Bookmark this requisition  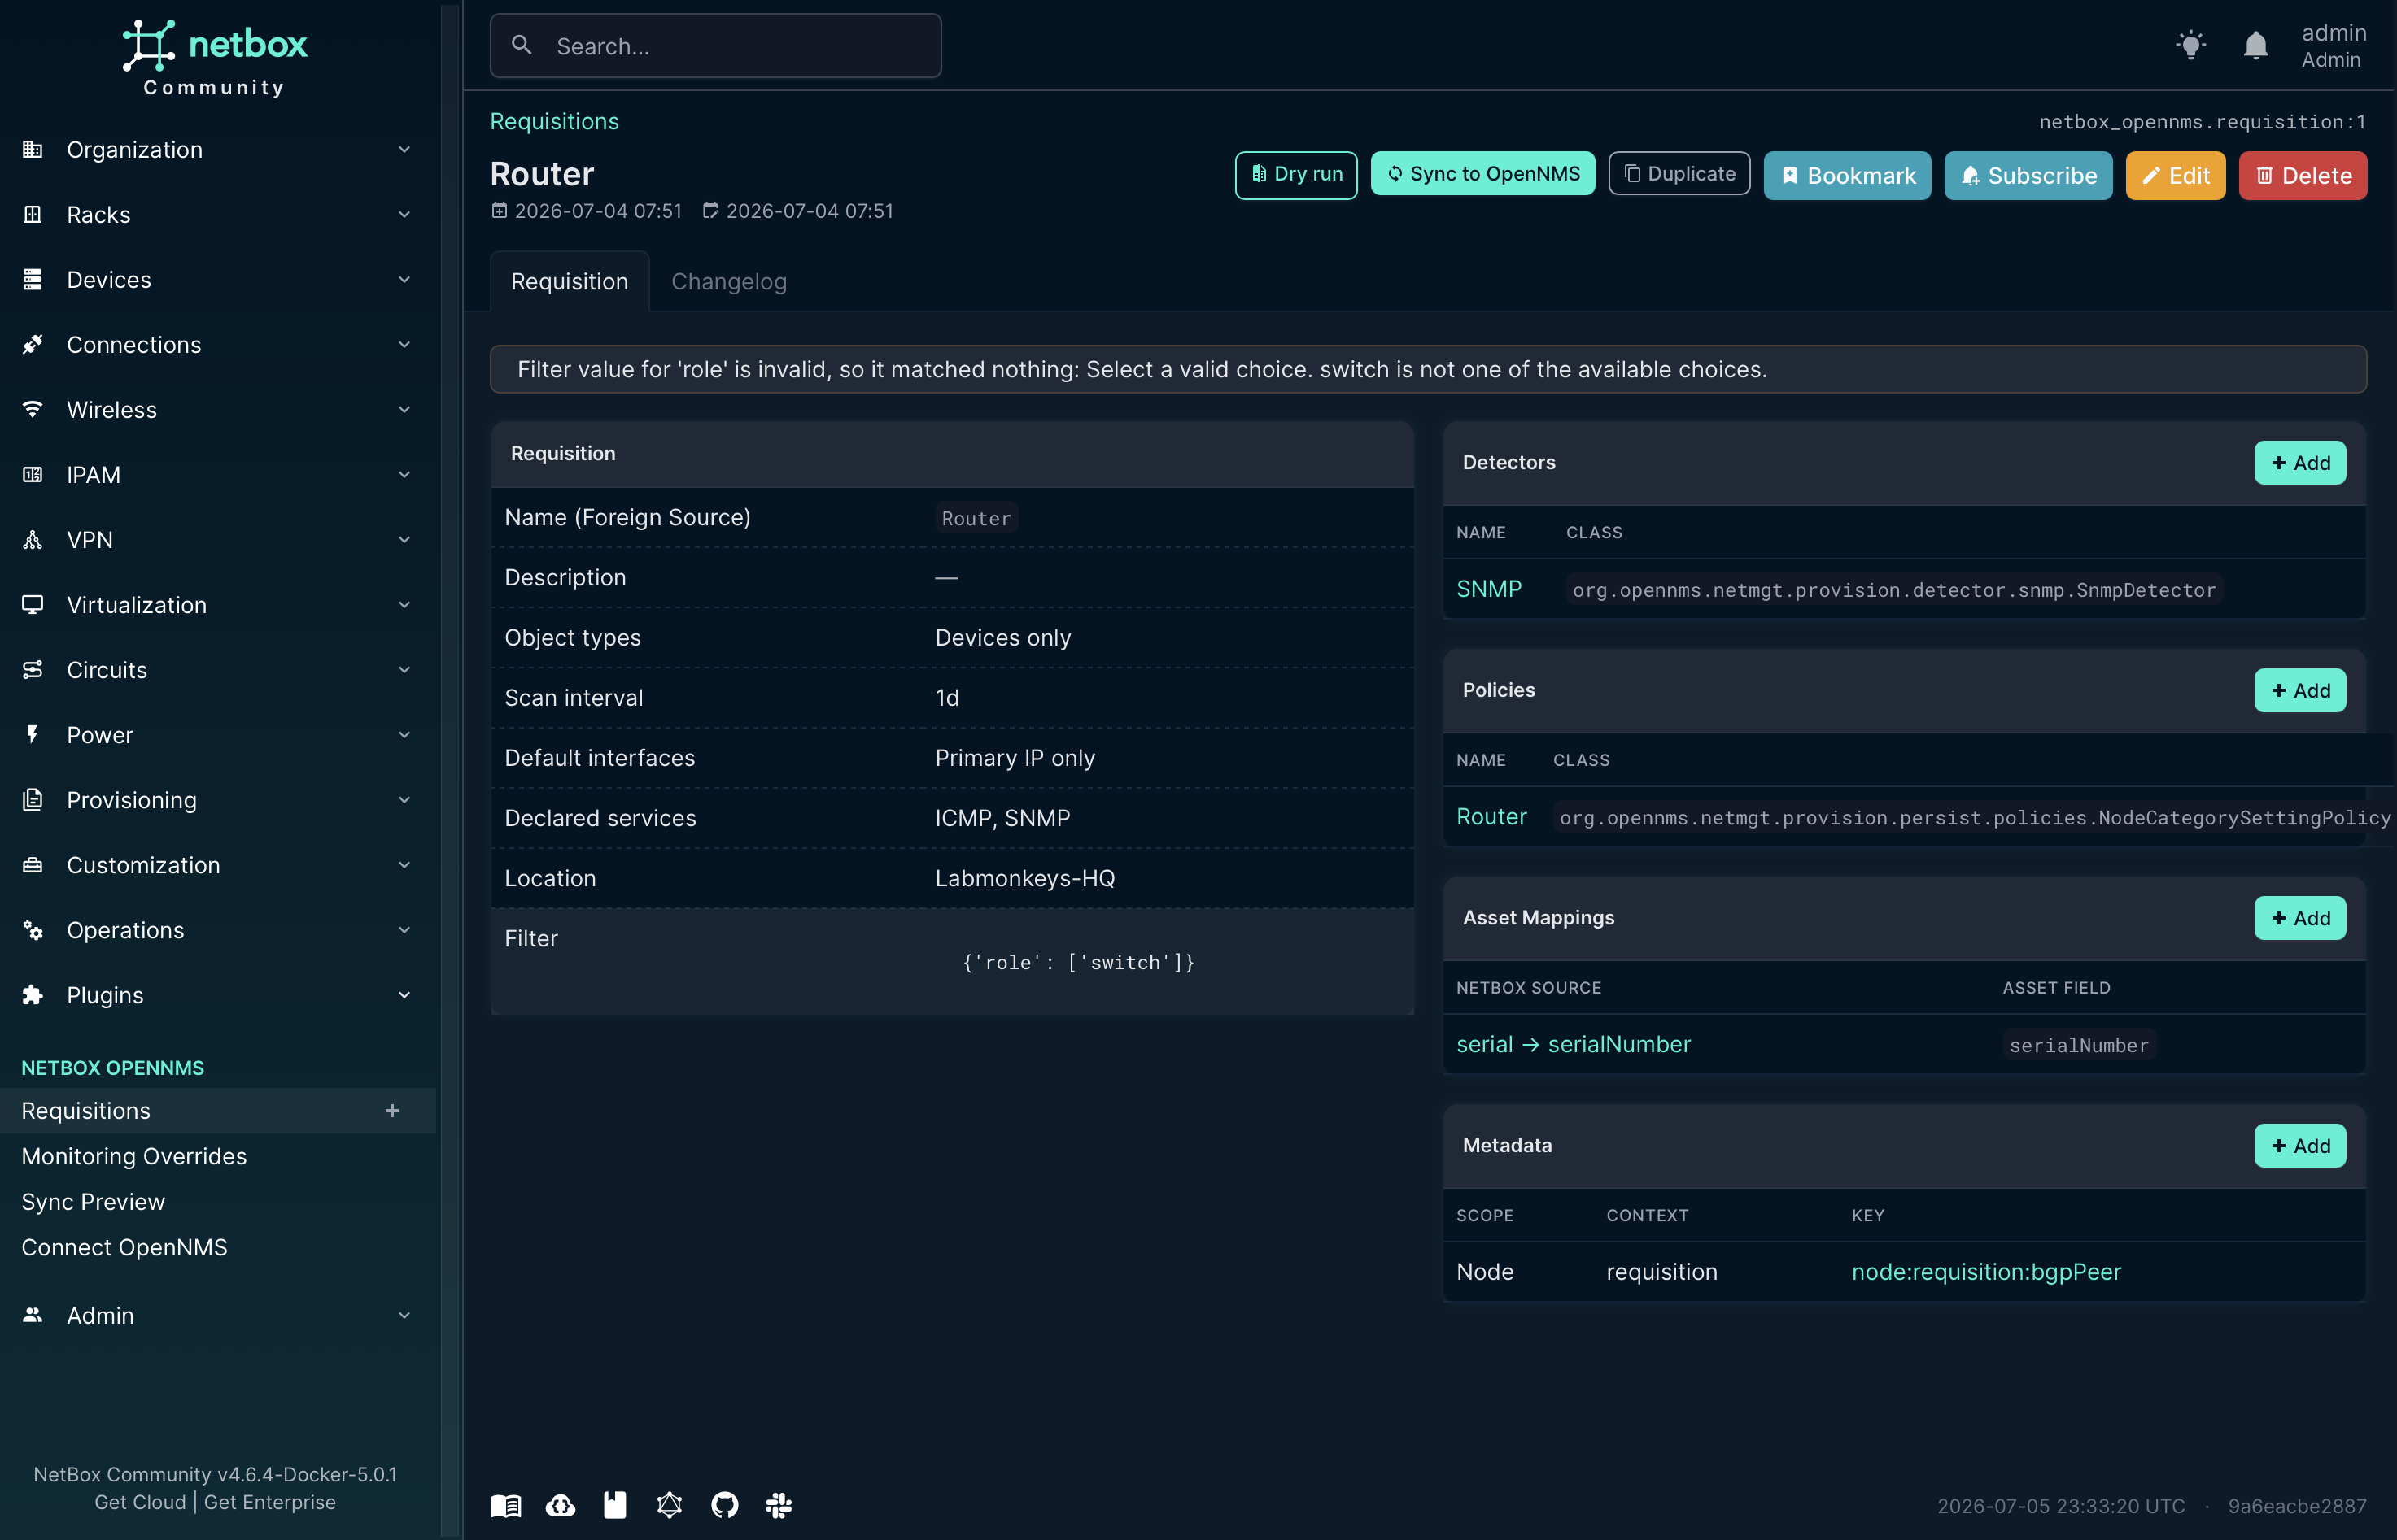(x=1847, y=175)
